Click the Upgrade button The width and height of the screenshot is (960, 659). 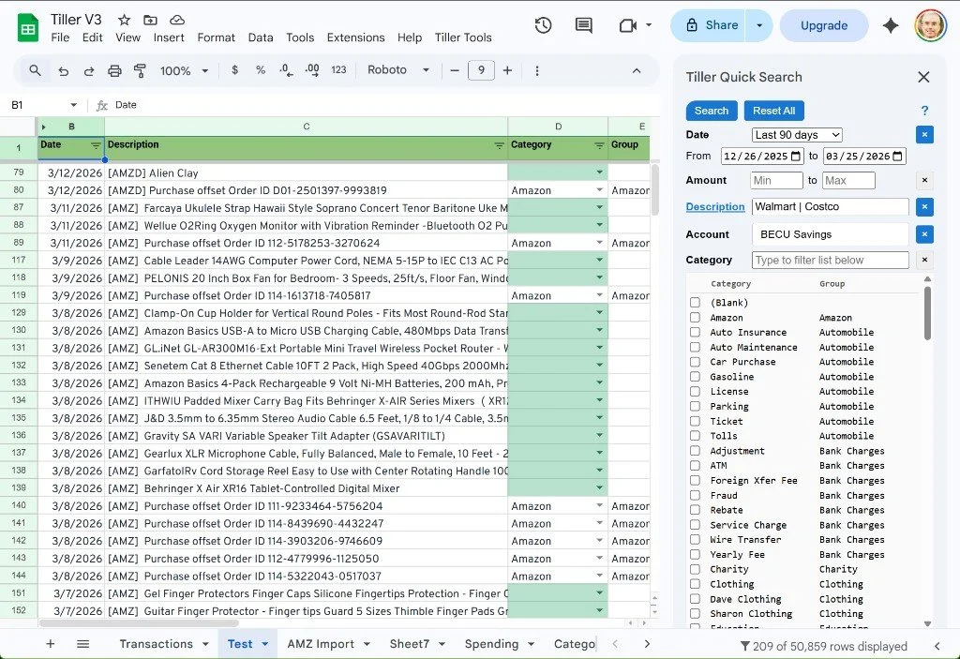pos(824,25)
